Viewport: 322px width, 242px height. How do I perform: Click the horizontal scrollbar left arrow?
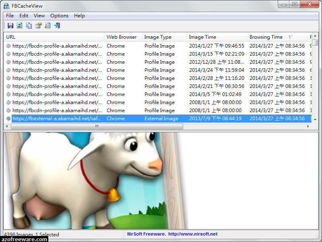(x=7, y=126)
